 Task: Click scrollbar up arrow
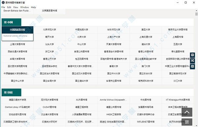(196, 11)
